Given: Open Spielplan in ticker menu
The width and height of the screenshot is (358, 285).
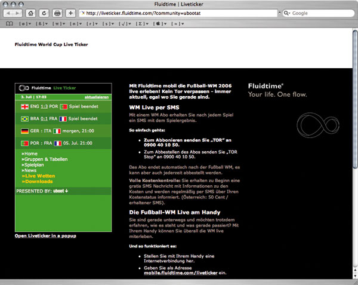Looking at the screenshot, I should click(33, 165).
